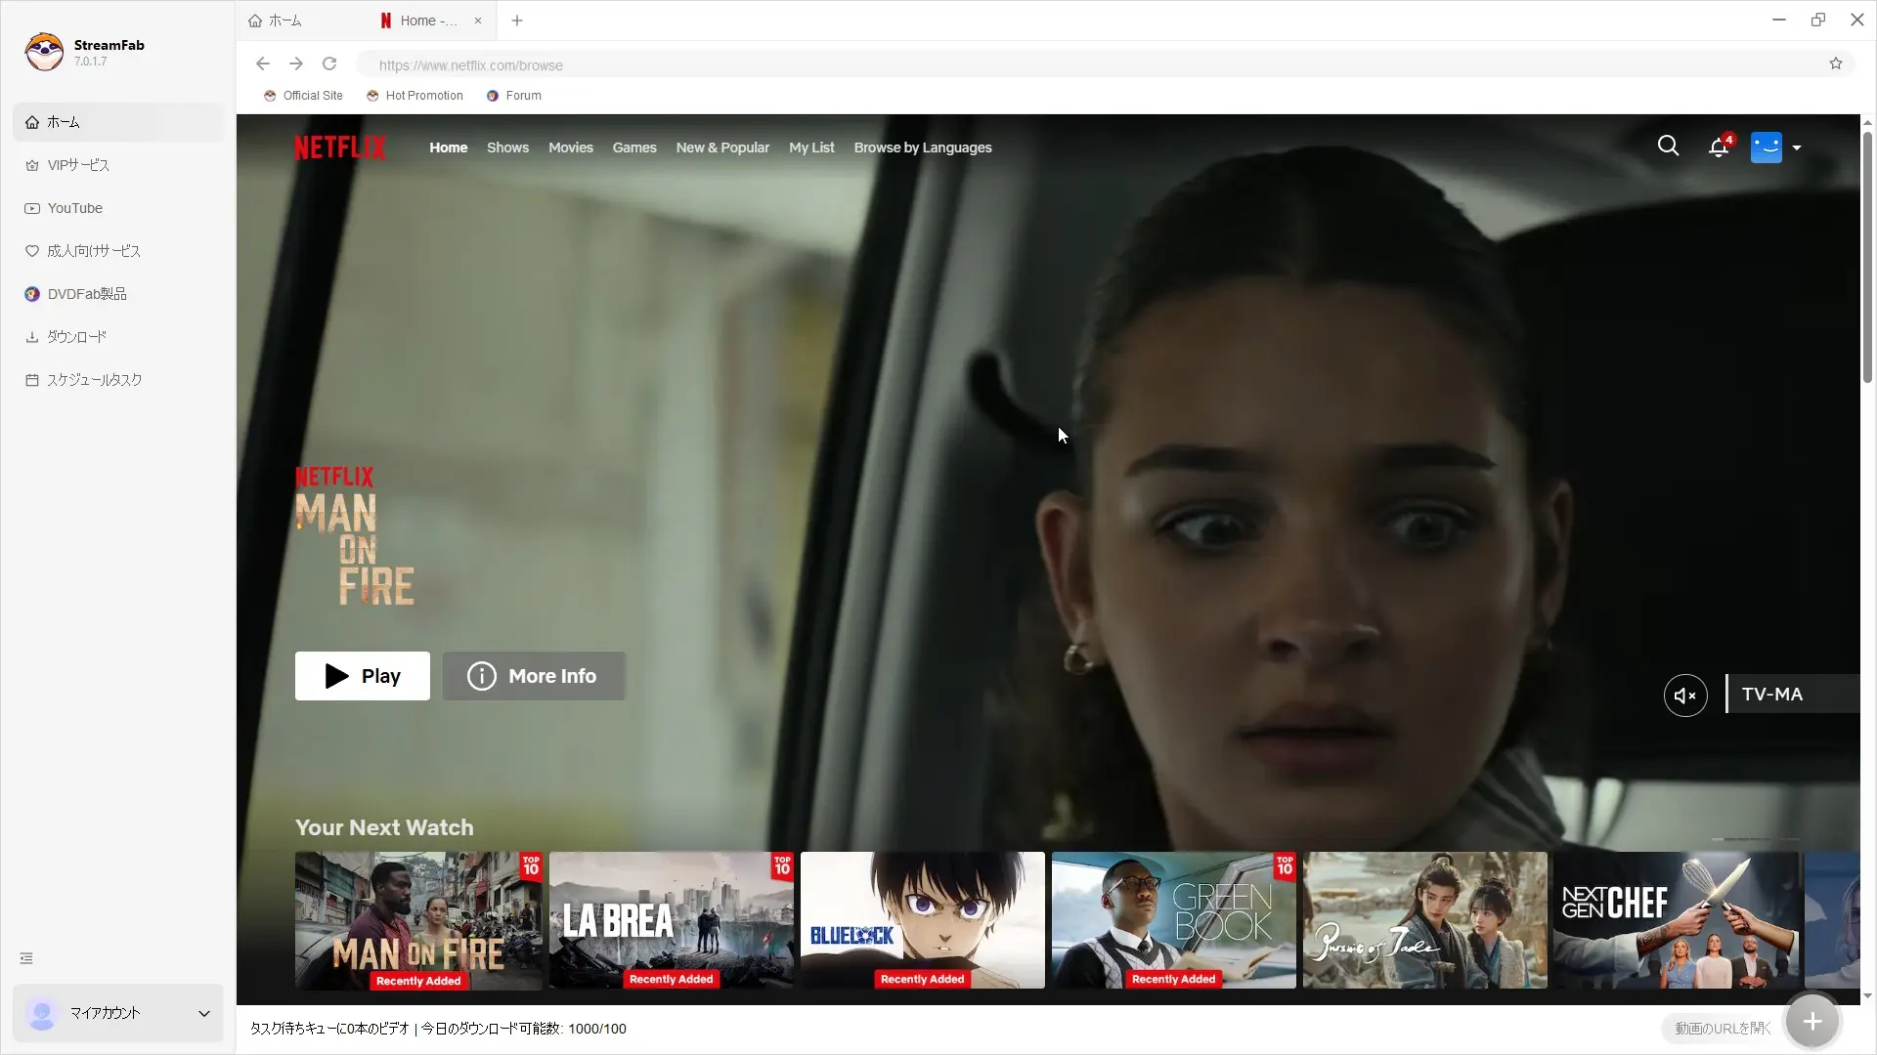Open a new tab with plus icon
1877x1055 pixels.
click(x=517, y=21)
